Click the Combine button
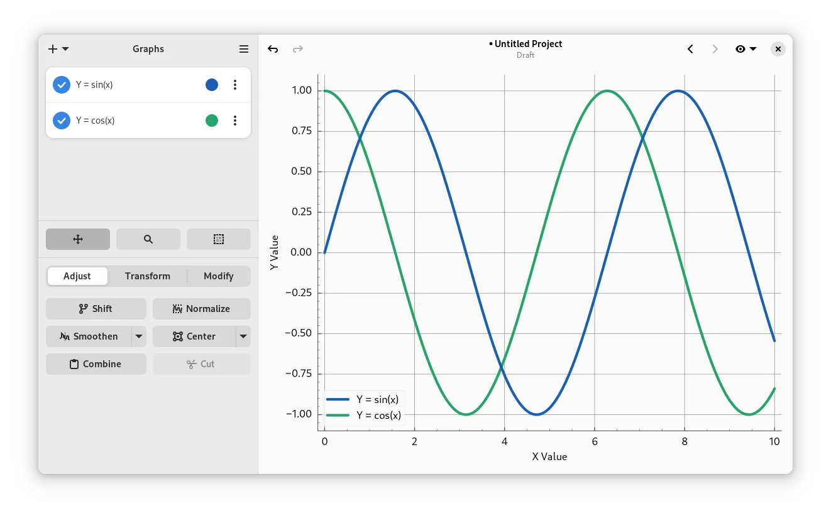 pos(96,364)
